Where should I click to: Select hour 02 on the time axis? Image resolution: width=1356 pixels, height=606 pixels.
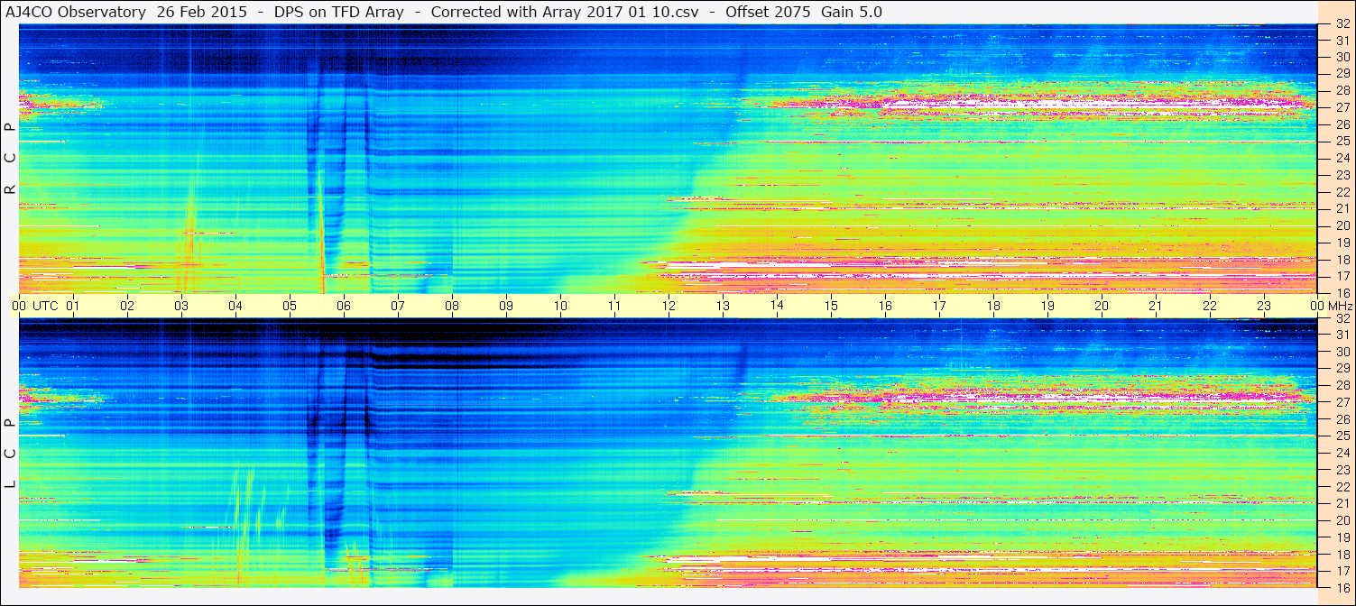tap(127, 306)
